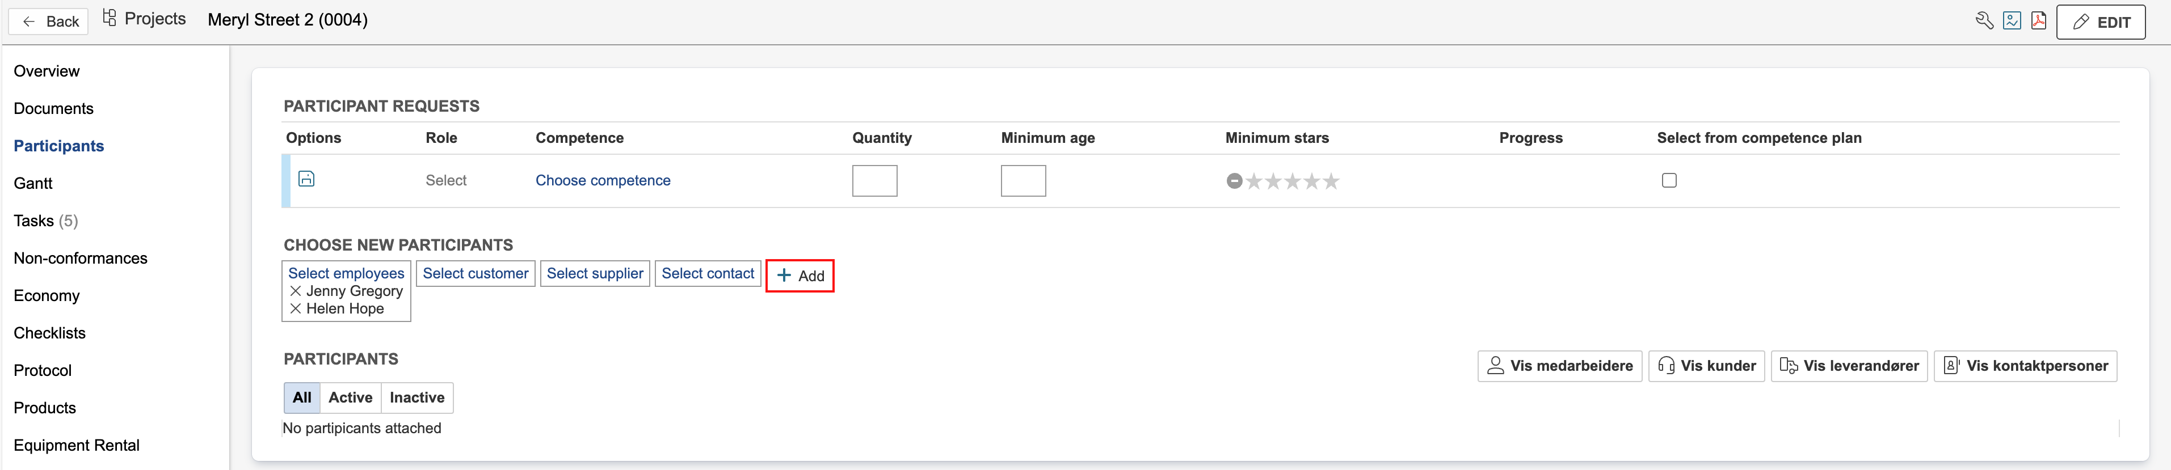The width and height of the screenshot is (2171, 470).
Task: Filter participants list to Inactive
Action: point(416,397)
